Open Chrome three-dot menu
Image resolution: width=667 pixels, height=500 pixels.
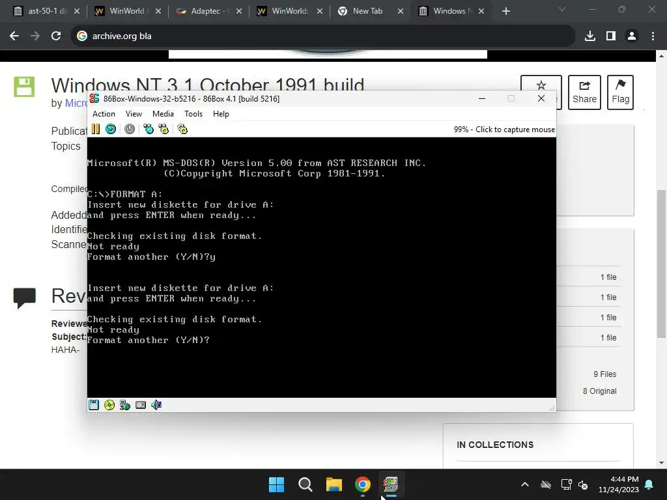click(653, 36)
